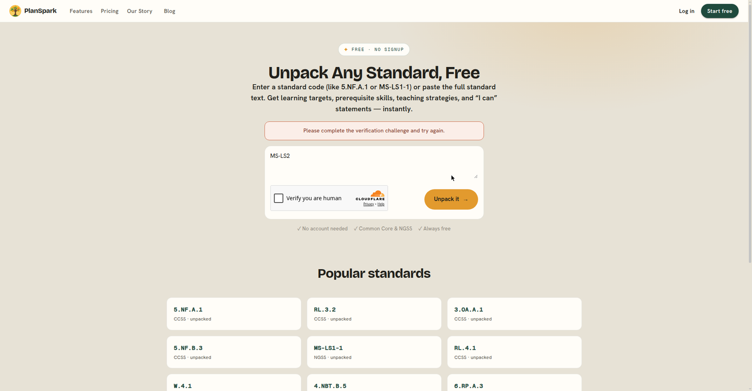Open the RL.3.2 standard card
This screenshot has width=752, height=391.
tap(374, 313)
